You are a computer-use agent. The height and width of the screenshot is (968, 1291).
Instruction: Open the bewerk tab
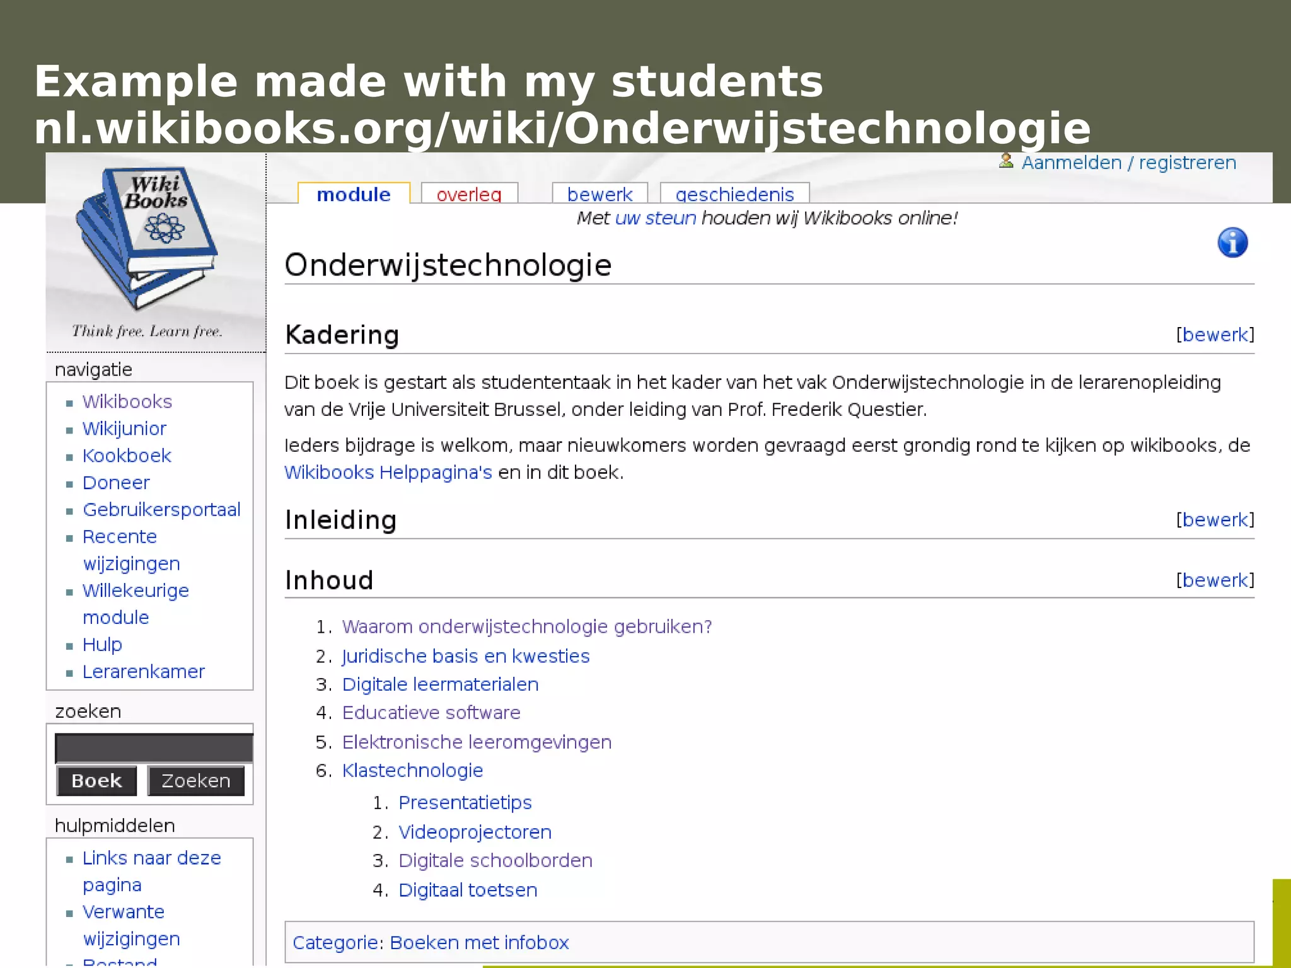click(599, 194)
